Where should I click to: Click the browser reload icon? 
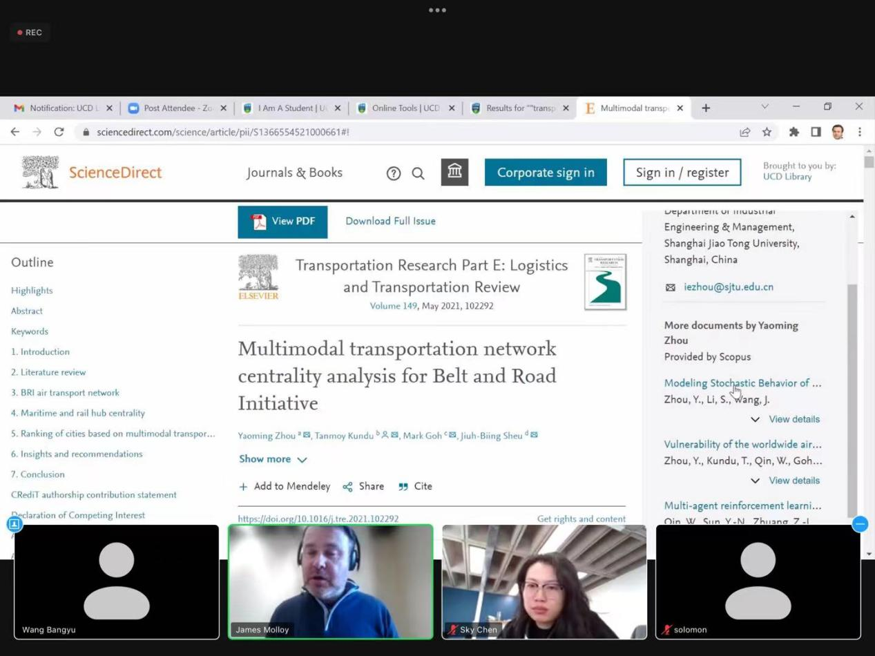[x=59, y=132]
